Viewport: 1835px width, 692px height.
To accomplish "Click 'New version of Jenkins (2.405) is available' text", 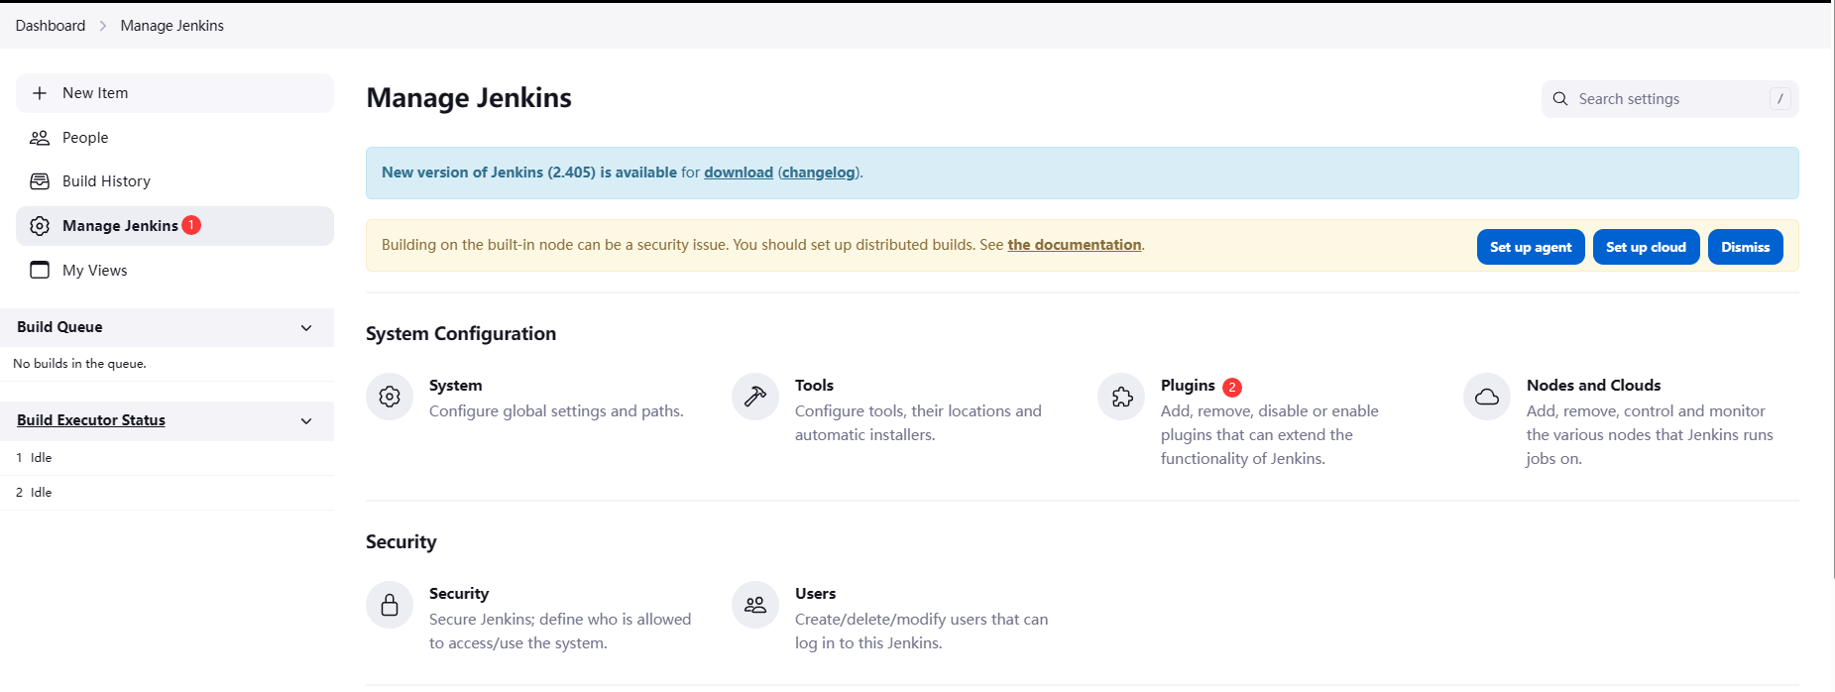I will coord(529,173).
